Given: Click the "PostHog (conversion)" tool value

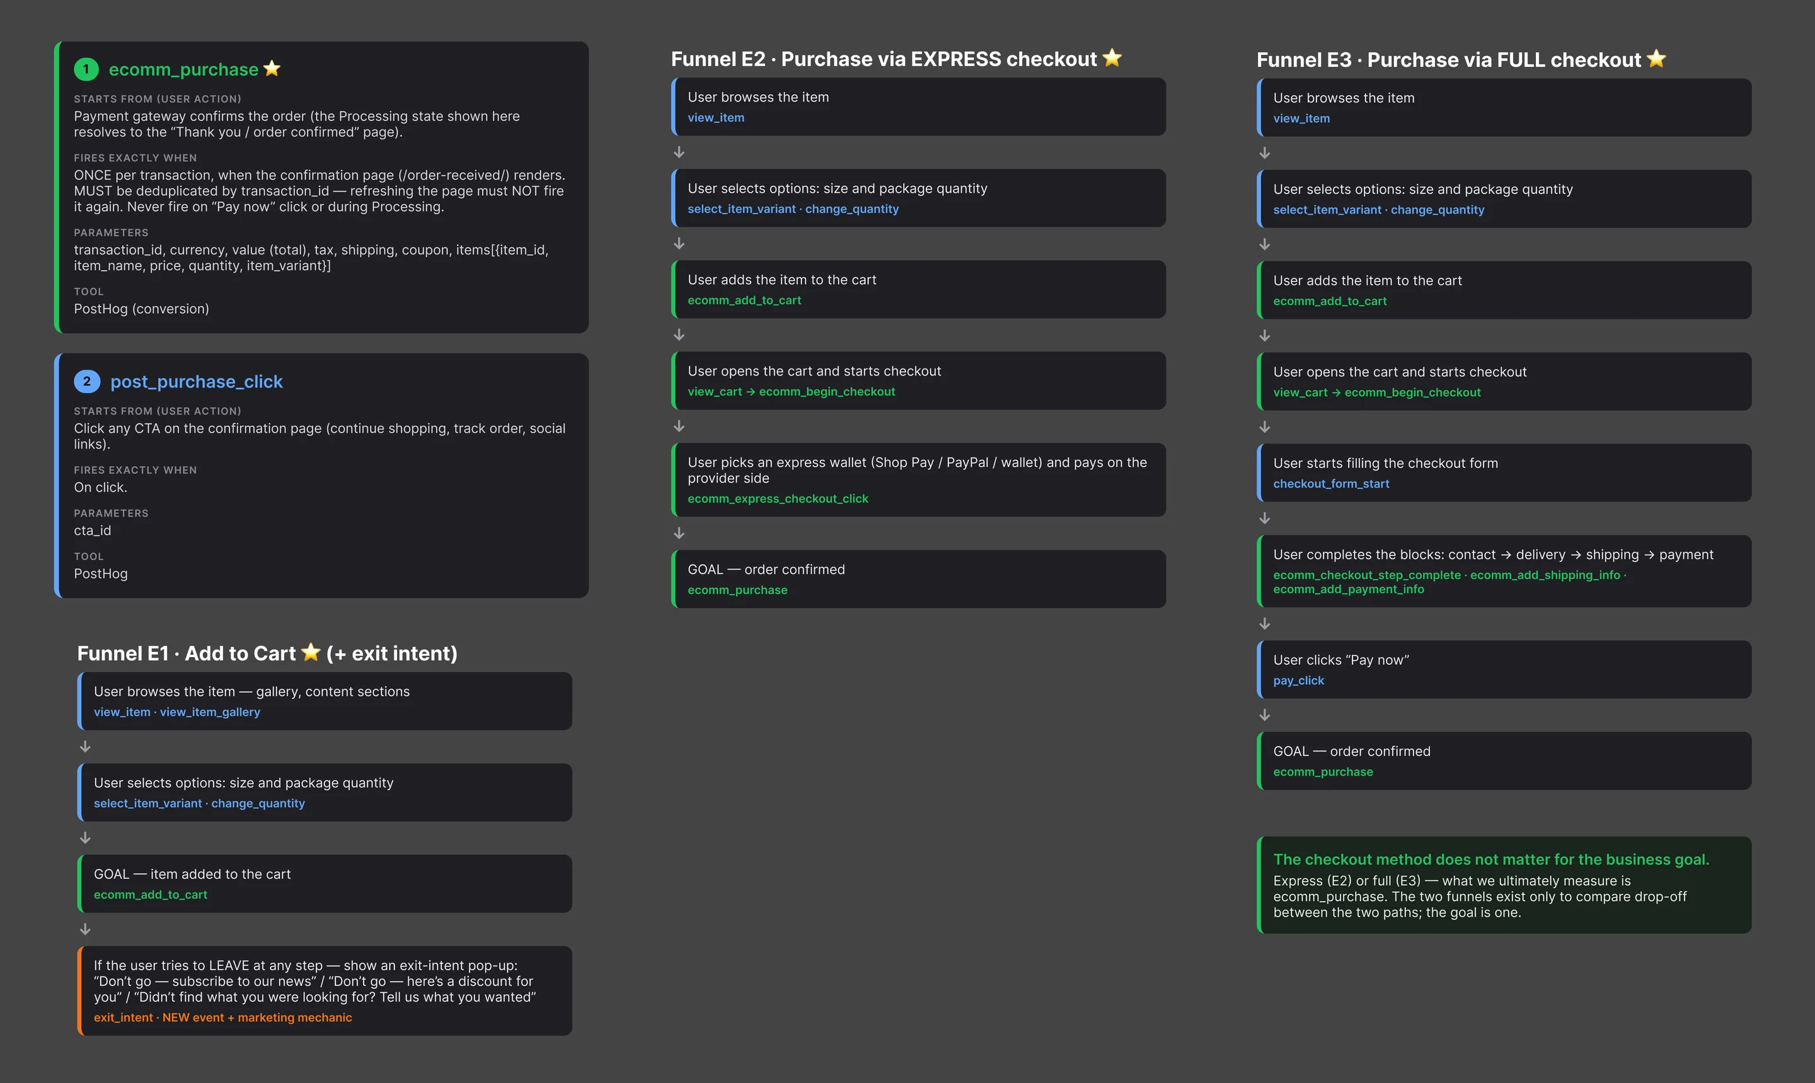Looking at the screenshot, I should pos(142,309).
